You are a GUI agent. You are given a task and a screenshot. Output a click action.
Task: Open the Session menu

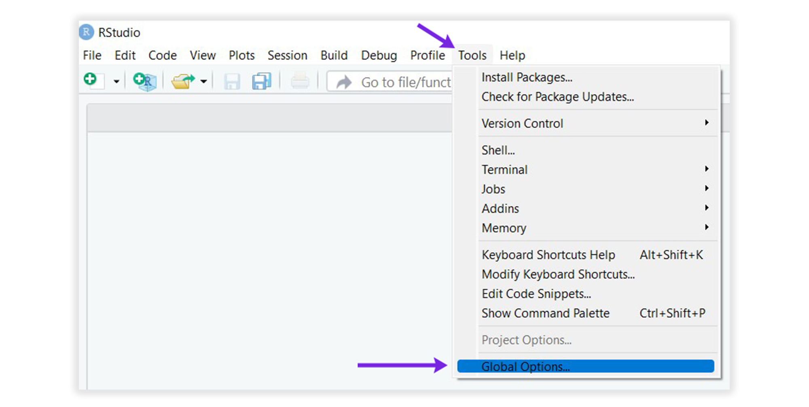(x=288, y=55)
